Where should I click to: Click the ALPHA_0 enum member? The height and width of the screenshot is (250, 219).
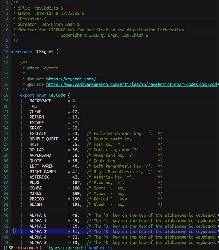(x=38, y=215)
